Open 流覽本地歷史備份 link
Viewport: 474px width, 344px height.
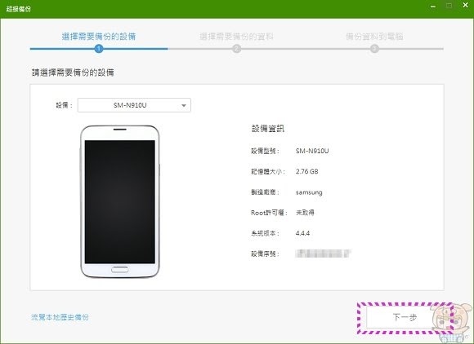click(60, 317)
